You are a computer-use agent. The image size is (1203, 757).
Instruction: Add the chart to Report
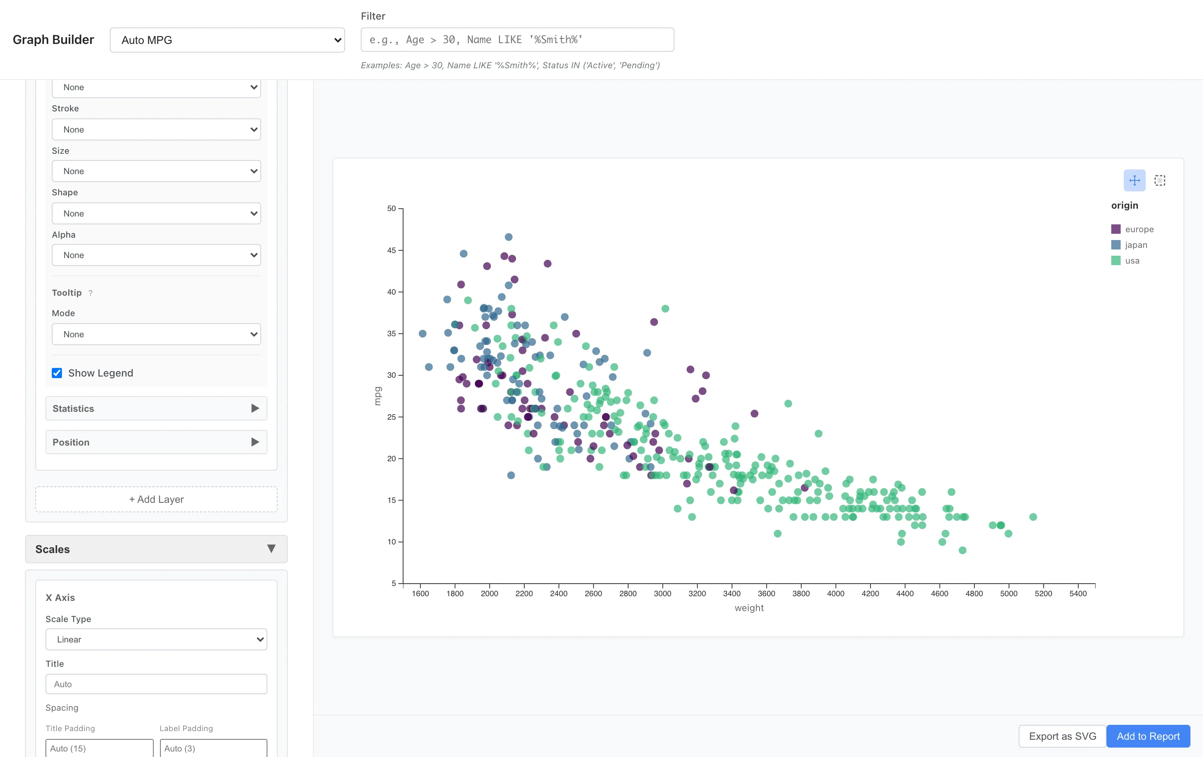[x=1148, y=736]
